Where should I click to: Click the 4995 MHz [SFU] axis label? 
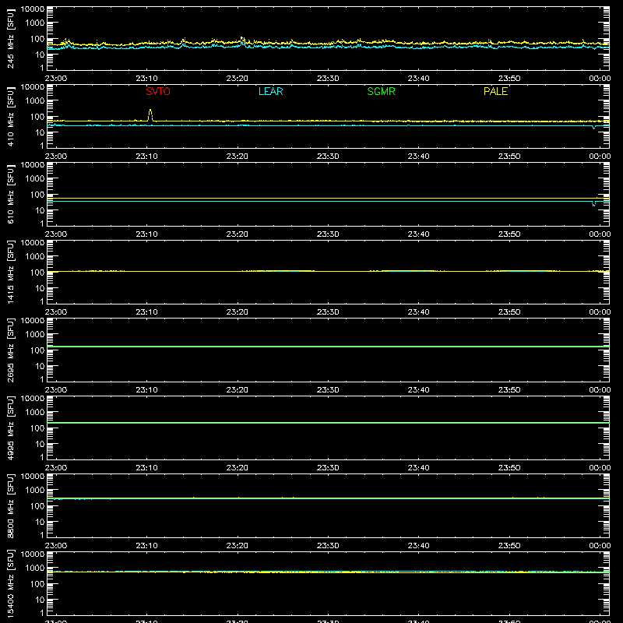[10, 428]
